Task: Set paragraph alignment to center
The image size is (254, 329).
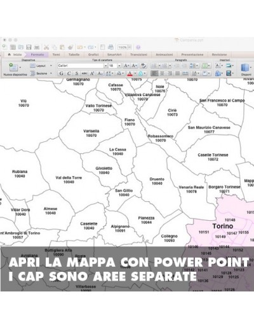Action: click(162, 73)
